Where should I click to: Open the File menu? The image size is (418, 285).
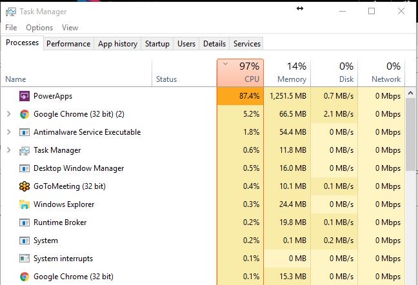[11, 28]
